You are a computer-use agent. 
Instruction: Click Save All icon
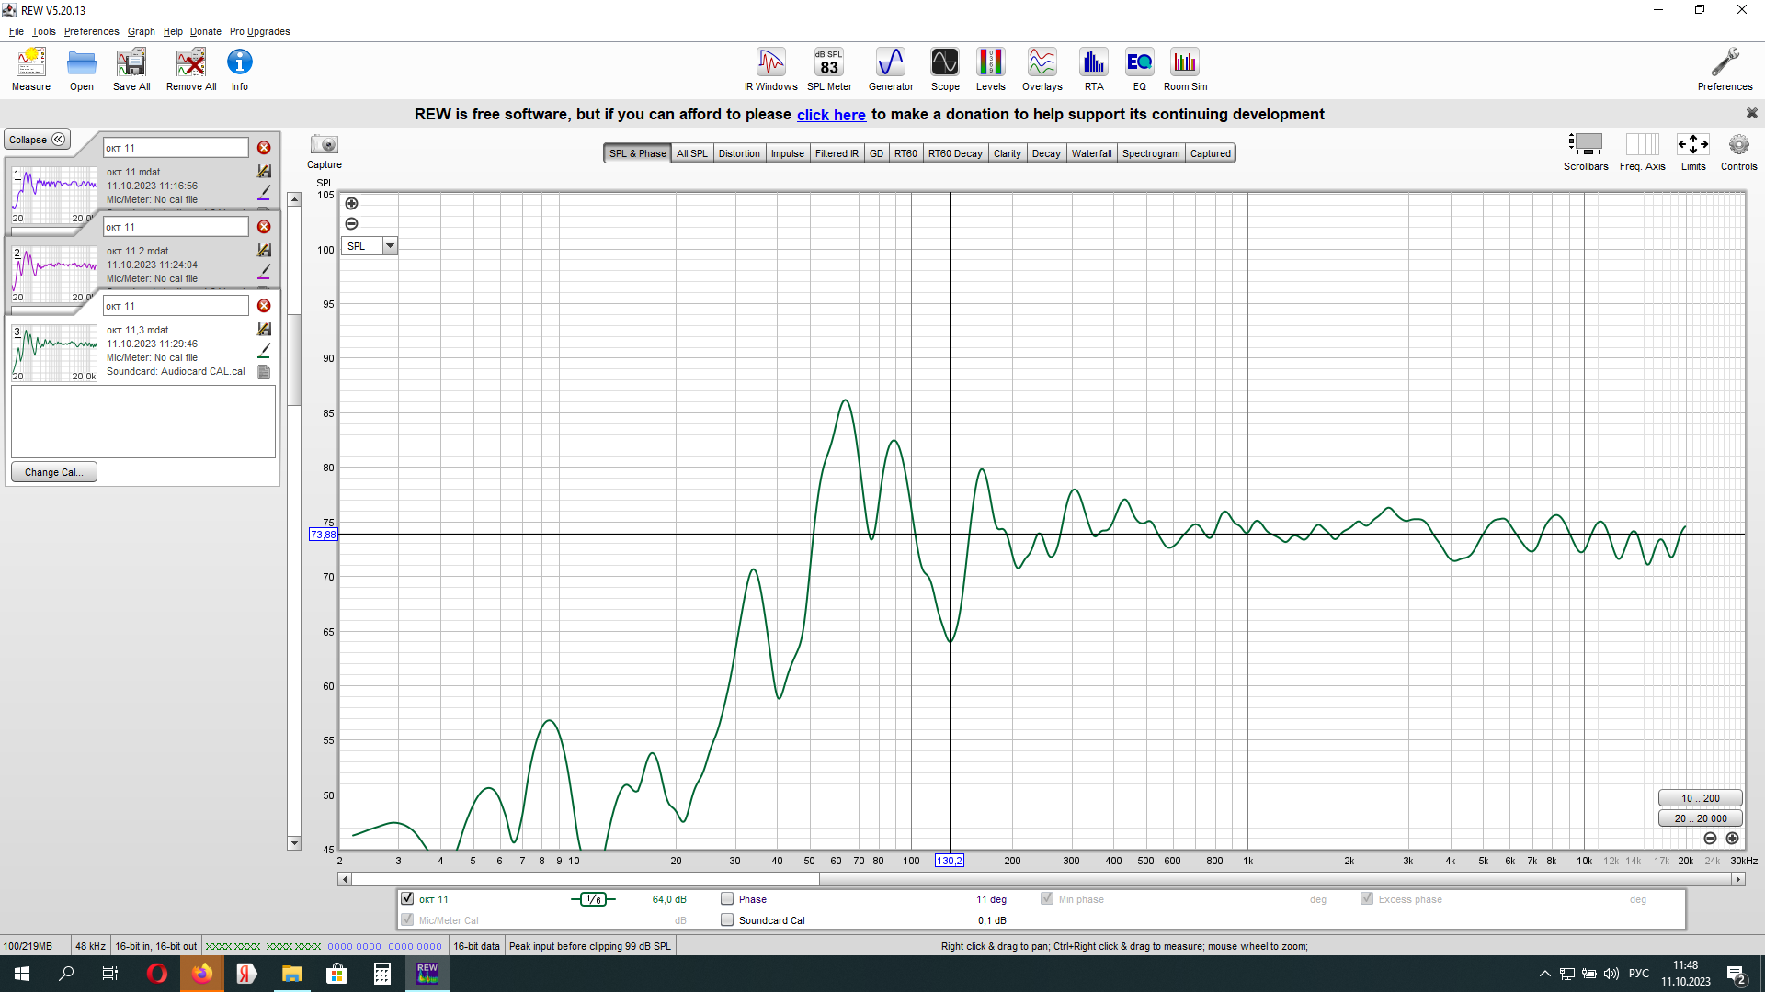pyautogui.click(x=131, y=70)
